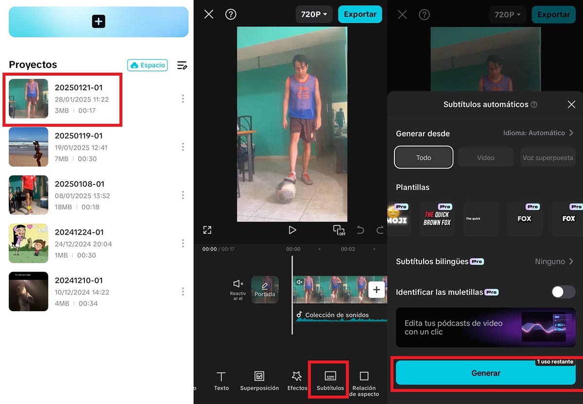
Task: Open project 20250119-01 beach thumbnail
Action: click(29, 147)
